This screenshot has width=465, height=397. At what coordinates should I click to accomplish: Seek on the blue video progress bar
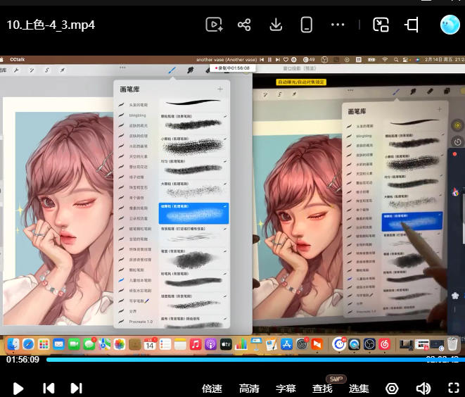[x=255, y=360]
